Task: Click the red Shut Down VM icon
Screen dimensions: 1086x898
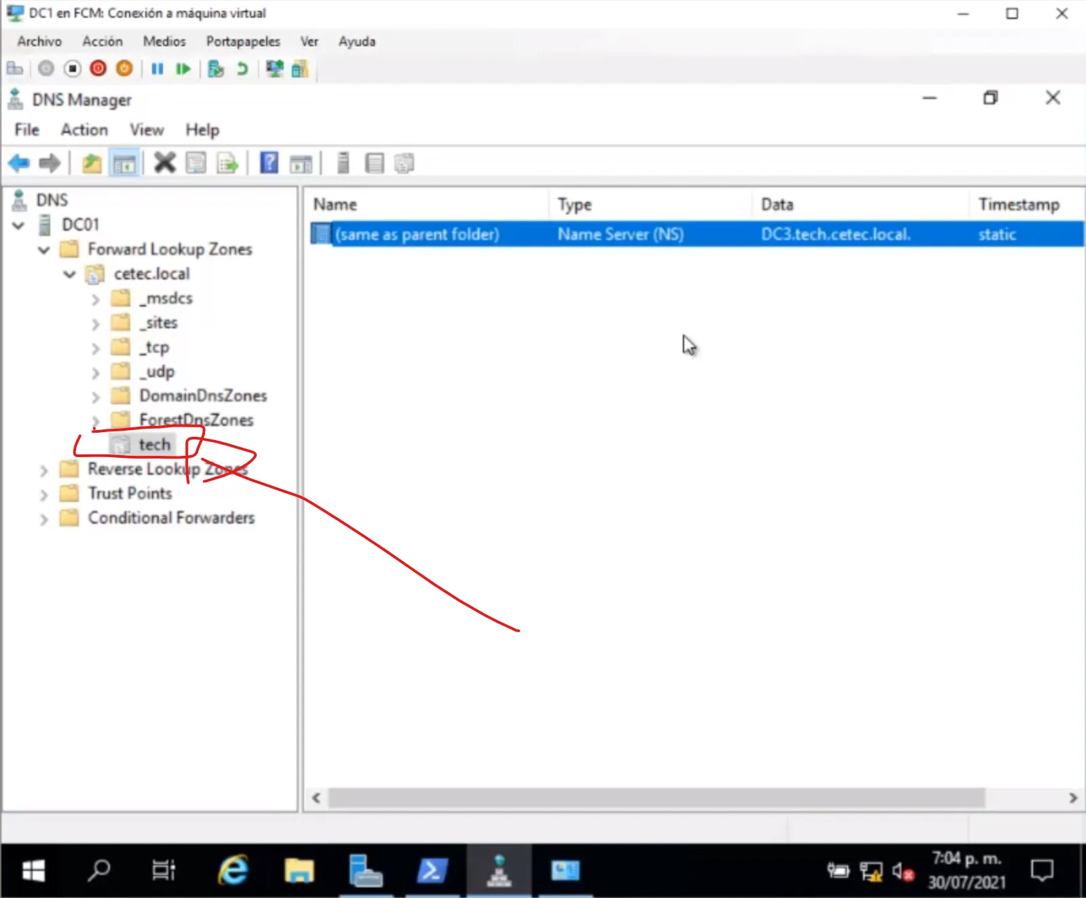Action: click(x=98, y=69)
